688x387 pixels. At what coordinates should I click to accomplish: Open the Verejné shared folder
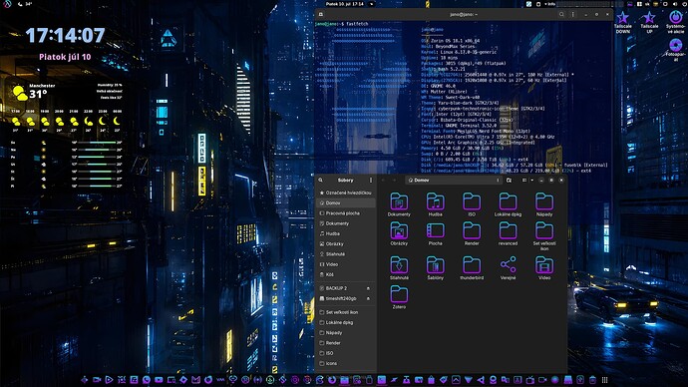tap(509, 265)
